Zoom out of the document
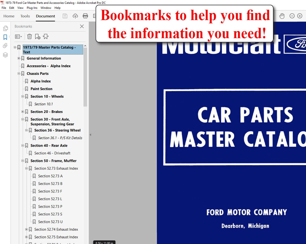This screenshot has width=306, height=244. click(x=292, y=16)
